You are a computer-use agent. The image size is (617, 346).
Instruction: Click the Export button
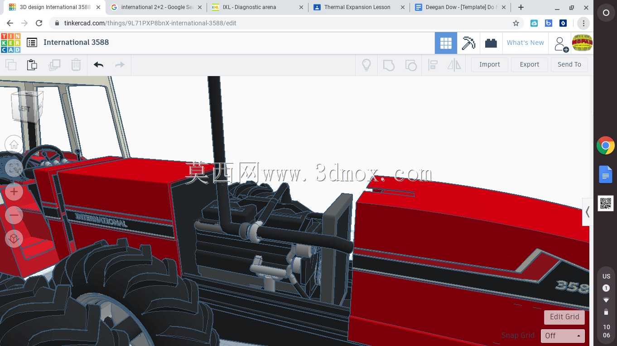[530, 64]
